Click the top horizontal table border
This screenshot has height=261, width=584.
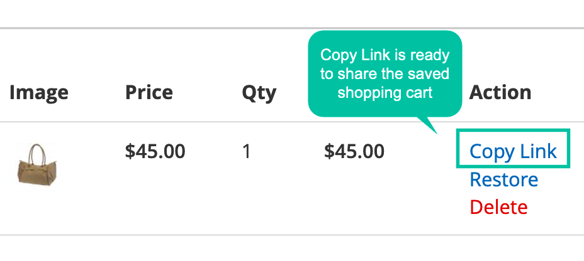pyautogui.click(x=292, y=28)
